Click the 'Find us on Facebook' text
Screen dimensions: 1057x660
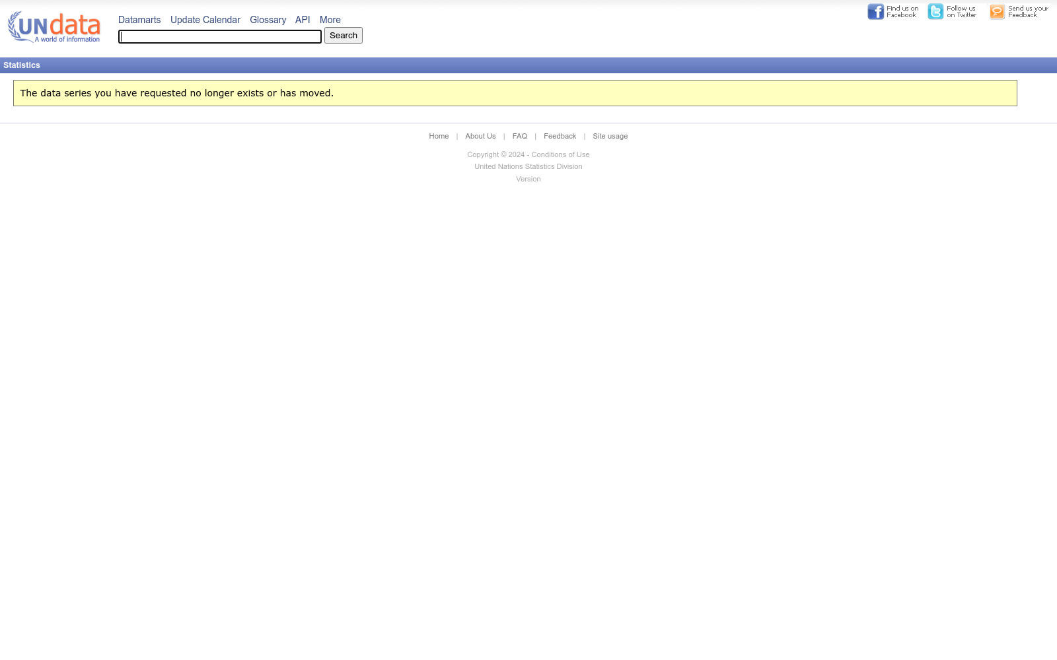click(x=902, y=12)
